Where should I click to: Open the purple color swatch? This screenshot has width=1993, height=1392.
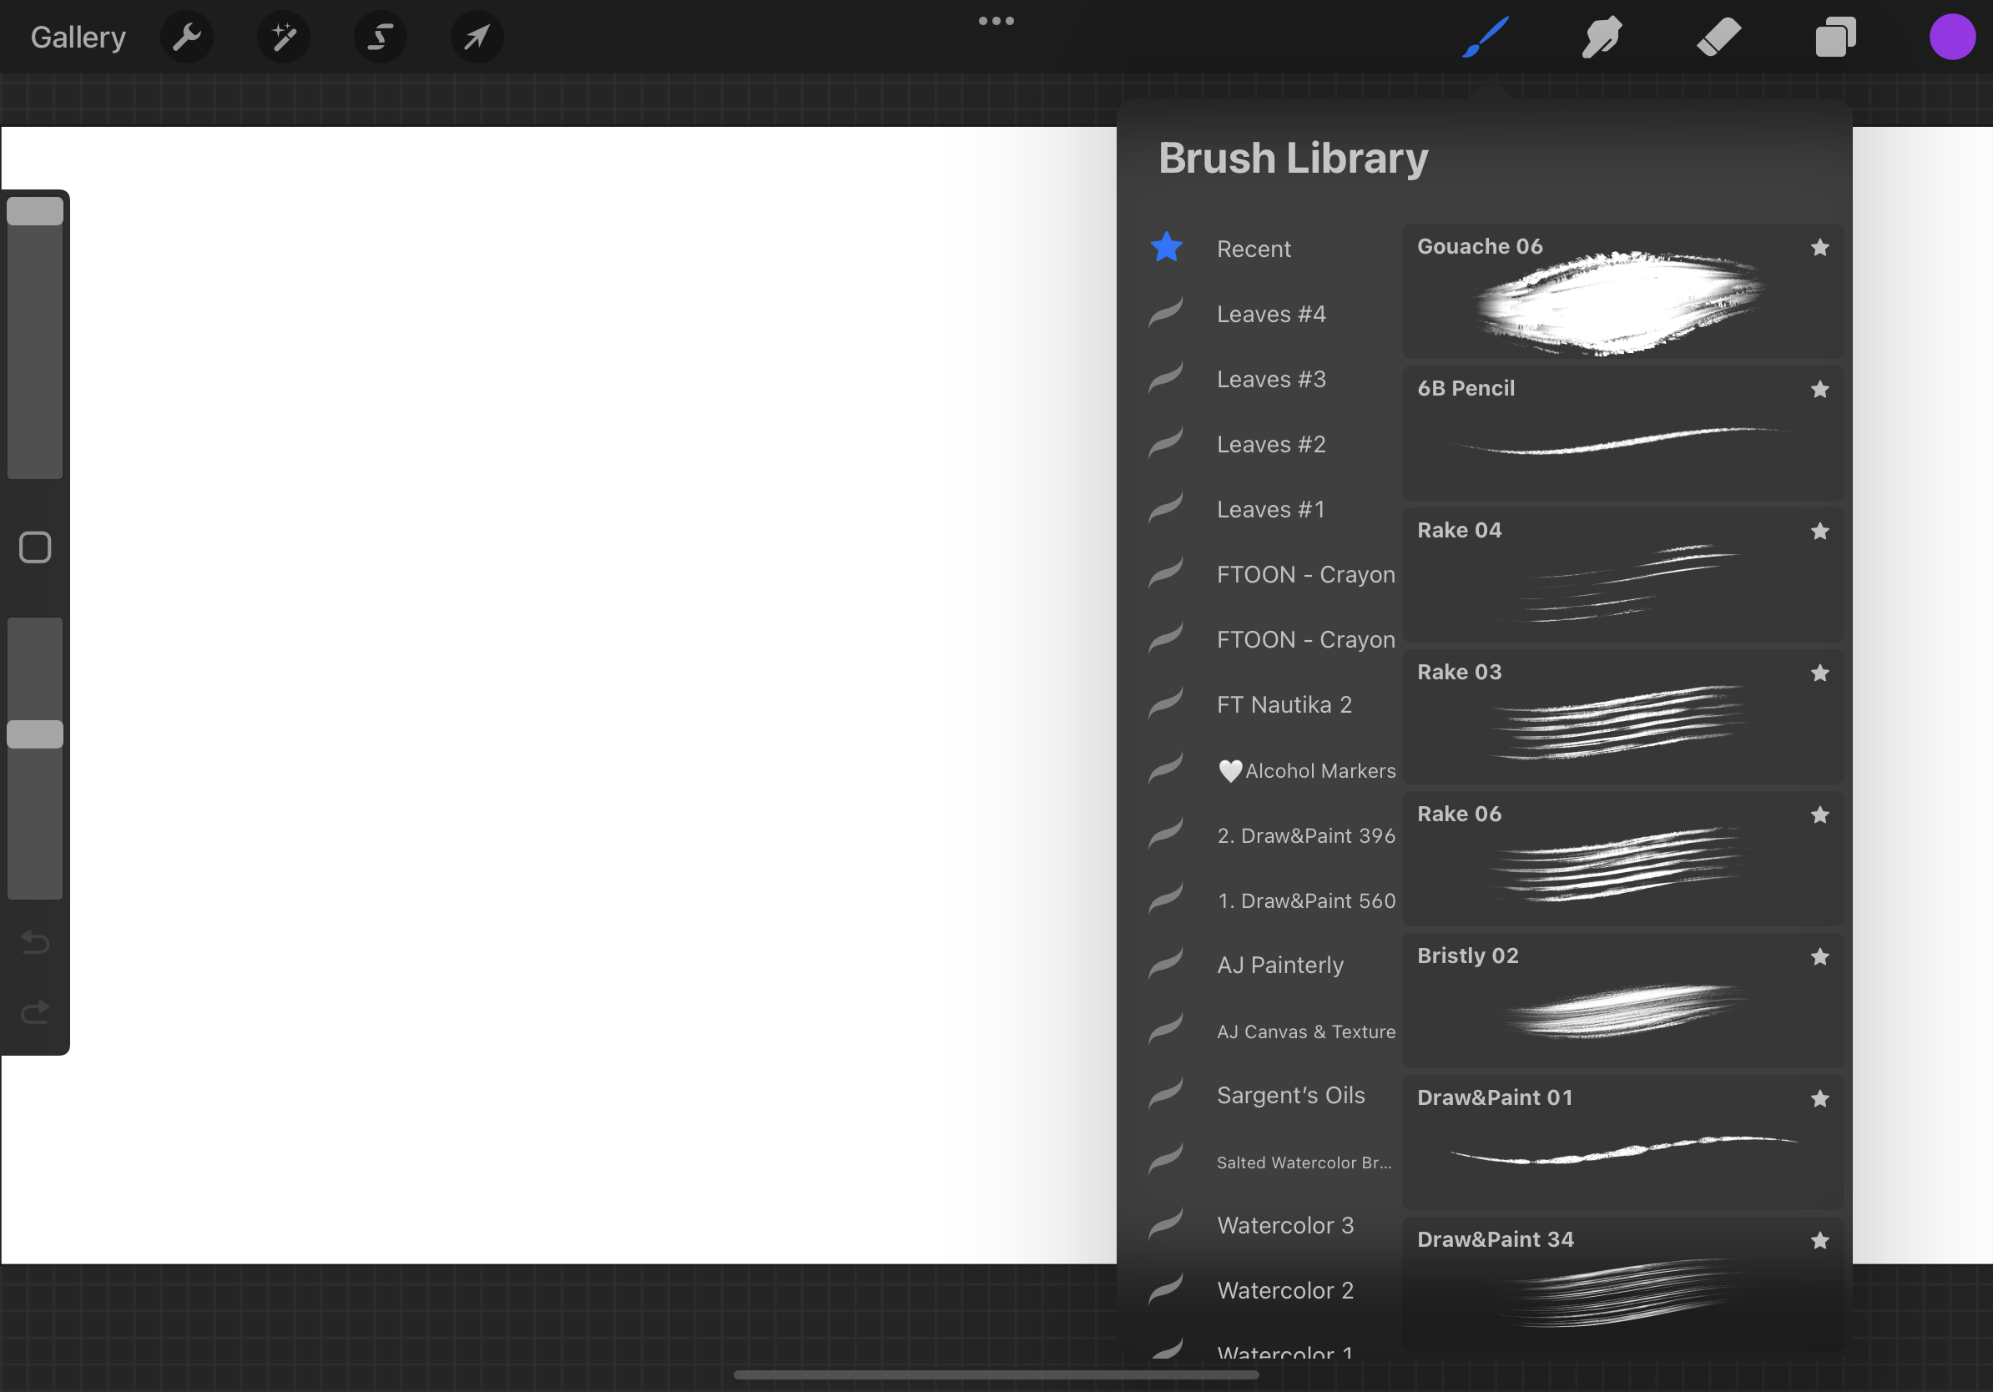(1952, 38)
